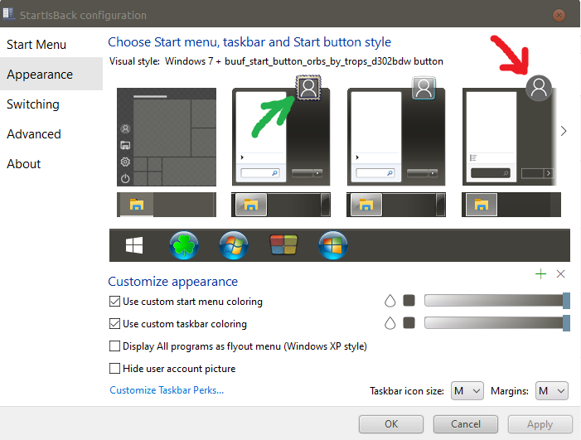Choose the second taskbar style preview
The height and width of the screenshot is (440, 581).
tap(281, 205)
